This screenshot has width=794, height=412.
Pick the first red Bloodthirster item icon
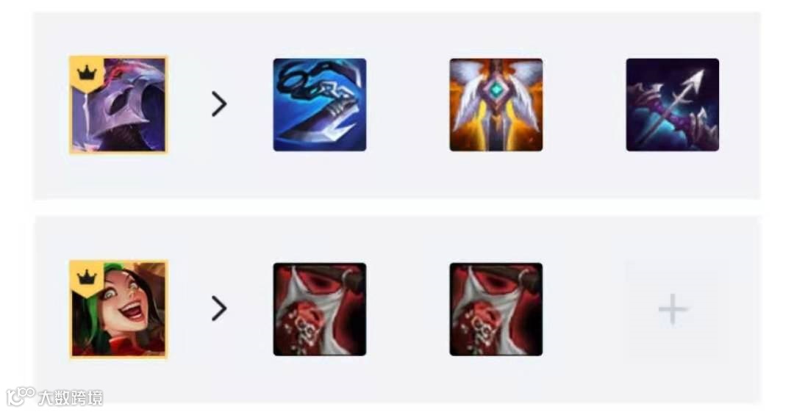click(320, 309)
